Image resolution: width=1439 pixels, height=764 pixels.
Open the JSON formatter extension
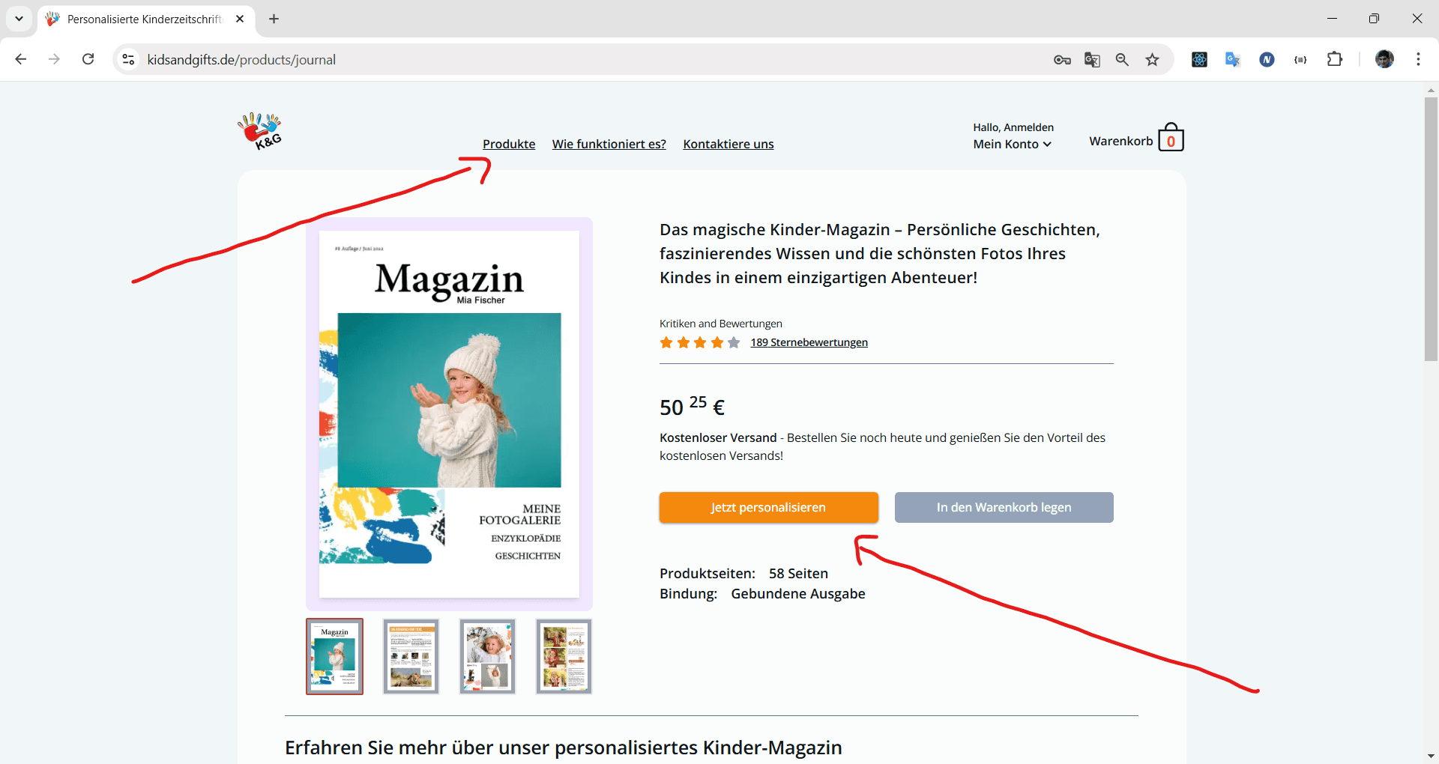[1300, 59]
